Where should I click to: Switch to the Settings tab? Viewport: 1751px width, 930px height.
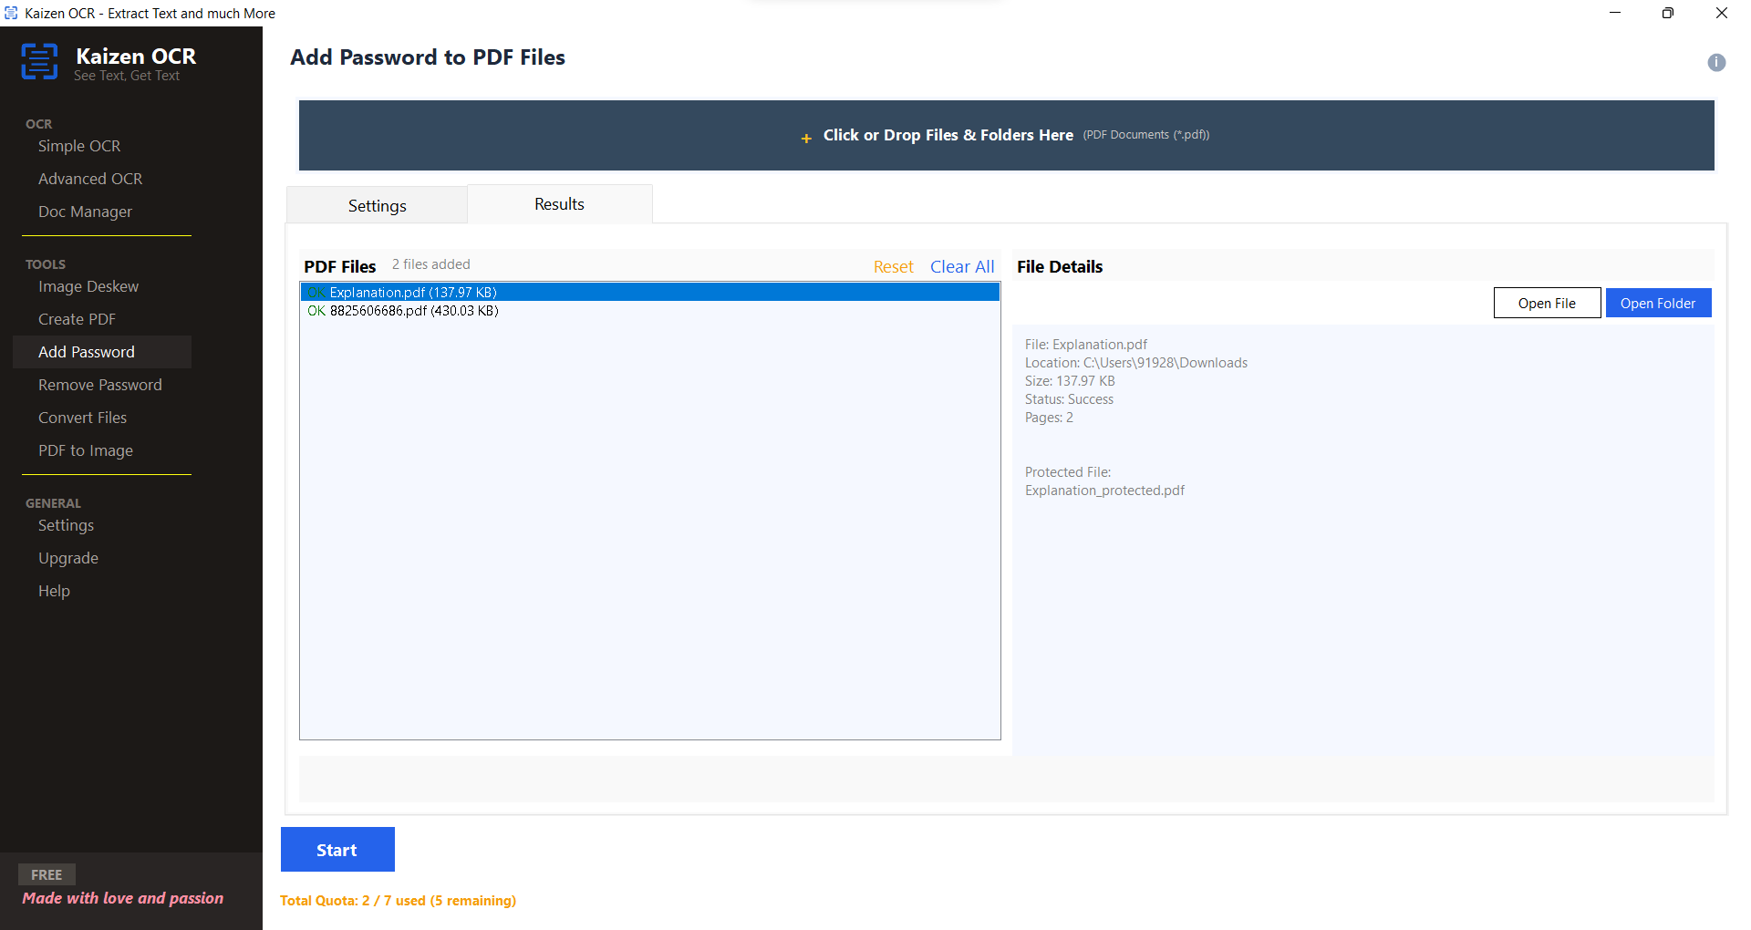[377, 205]
